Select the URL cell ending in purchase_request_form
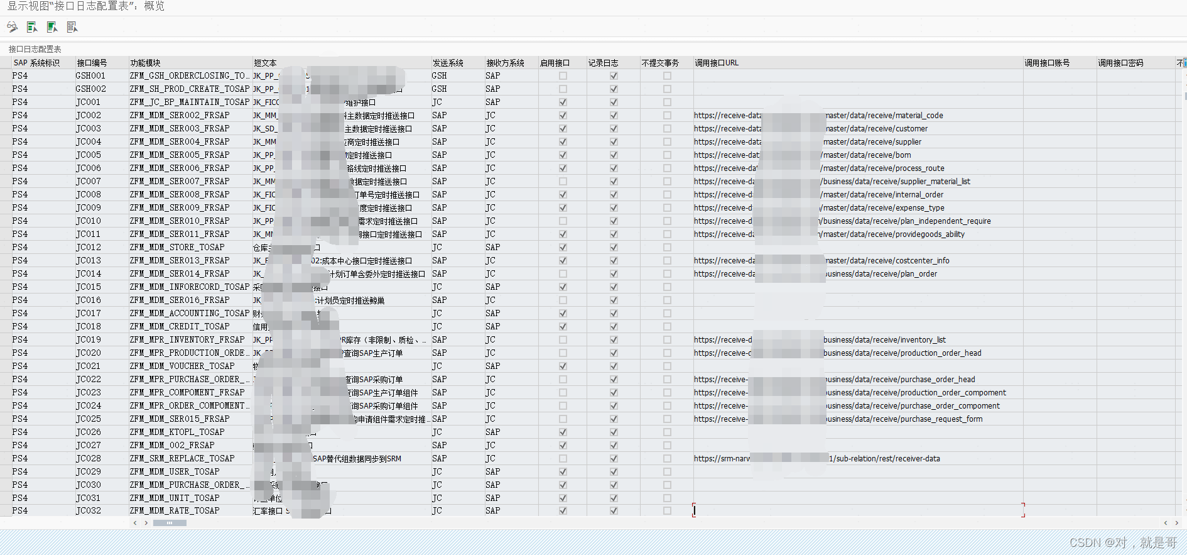1187x555 pixels. pos(858,419)
